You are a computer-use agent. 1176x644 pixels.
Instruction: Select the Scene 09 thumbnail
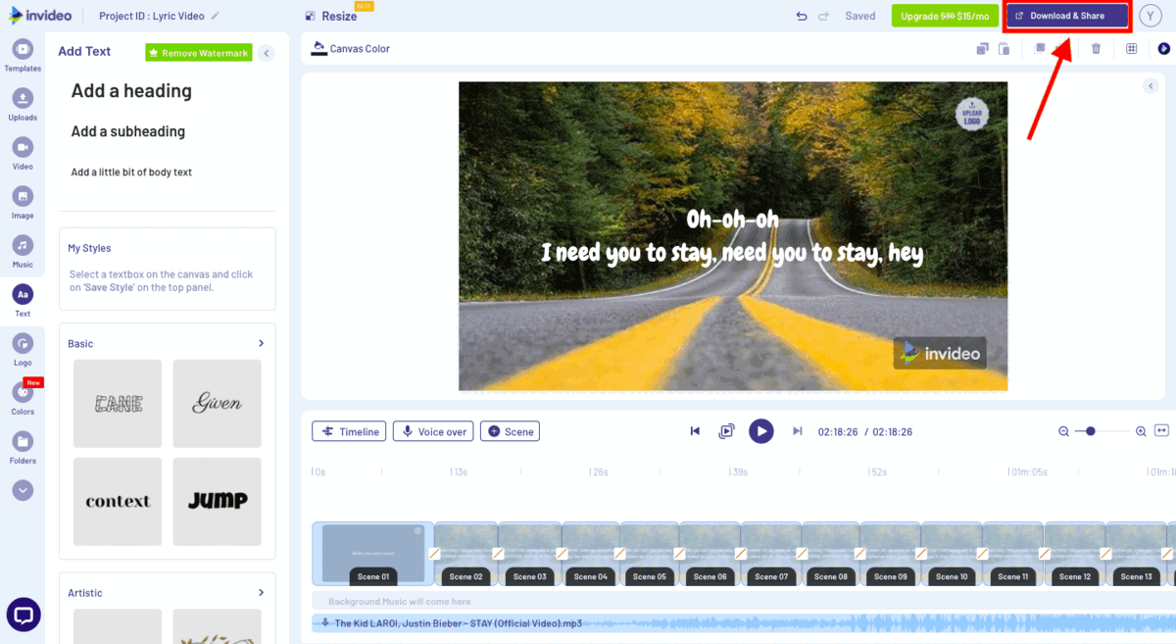pyautogui.click(x=891, y=554)
